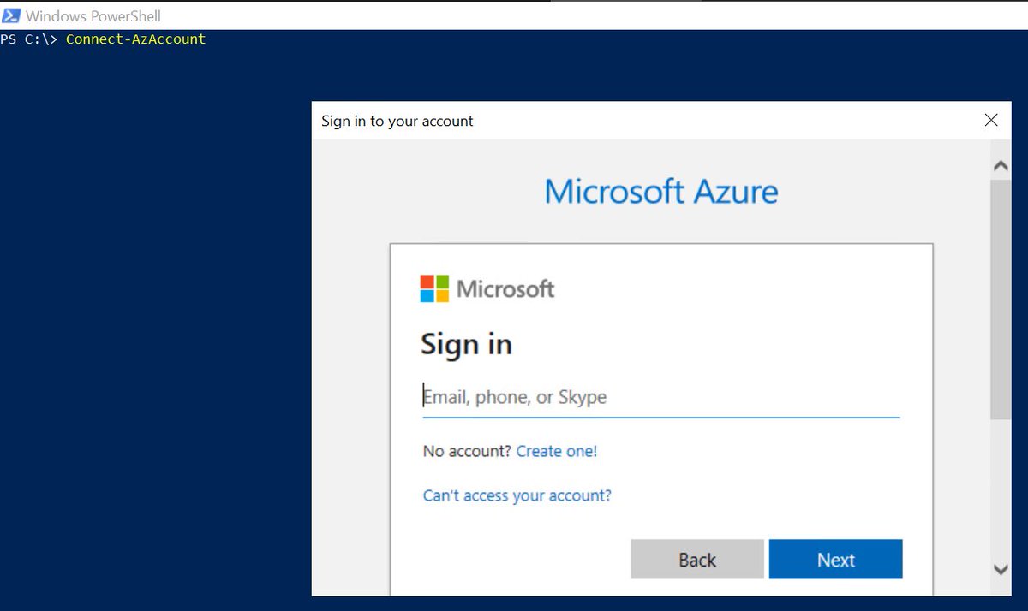1028x611 pixels.
Task: Click the dialog vertical scrollbar thumb
Action: pyautogui.click(x=1001, y=300)
